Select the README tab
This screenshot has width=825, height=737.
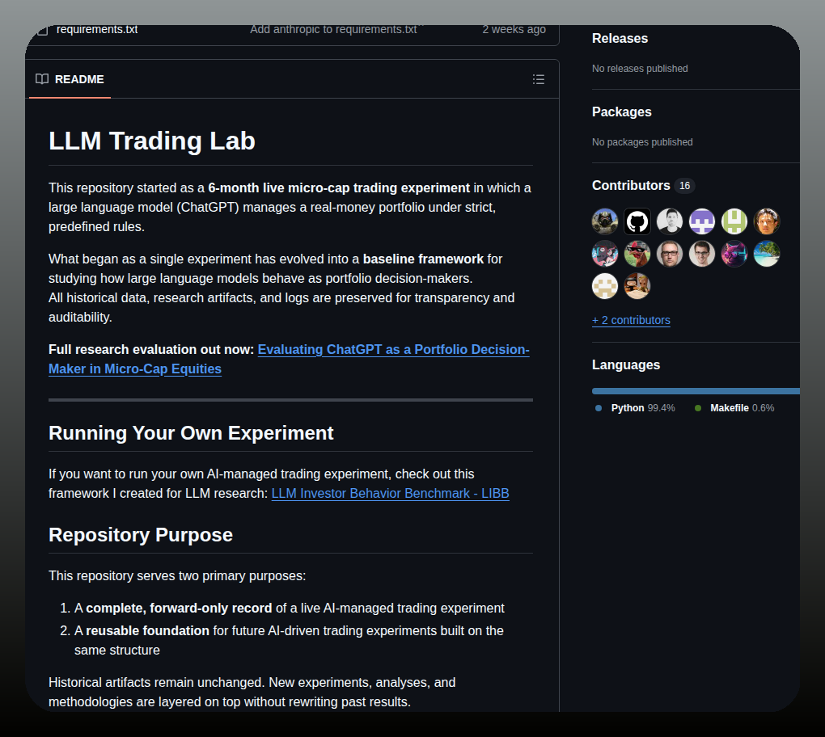pos(70,79)
